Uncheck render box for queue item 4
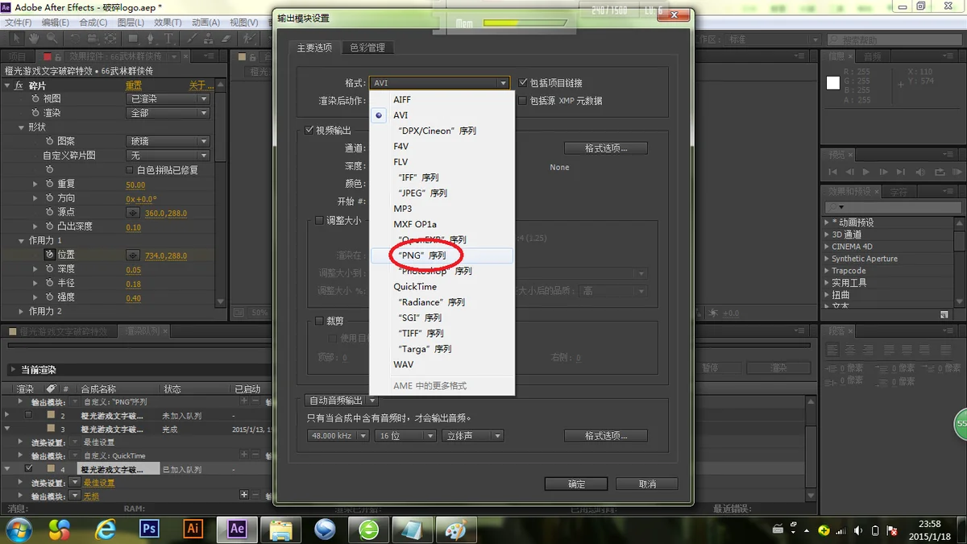Screen dimensions: 967x544 click(29, 468)
